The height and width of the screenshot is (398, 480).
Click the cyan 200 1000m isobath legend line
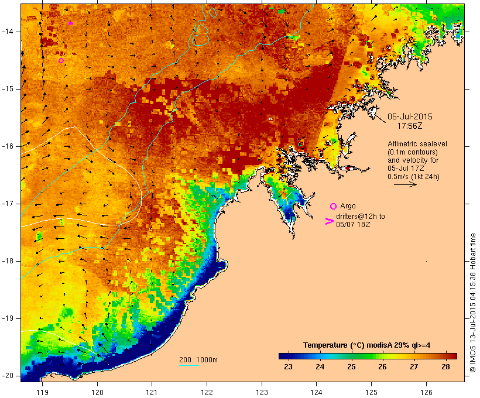[189, 366]
